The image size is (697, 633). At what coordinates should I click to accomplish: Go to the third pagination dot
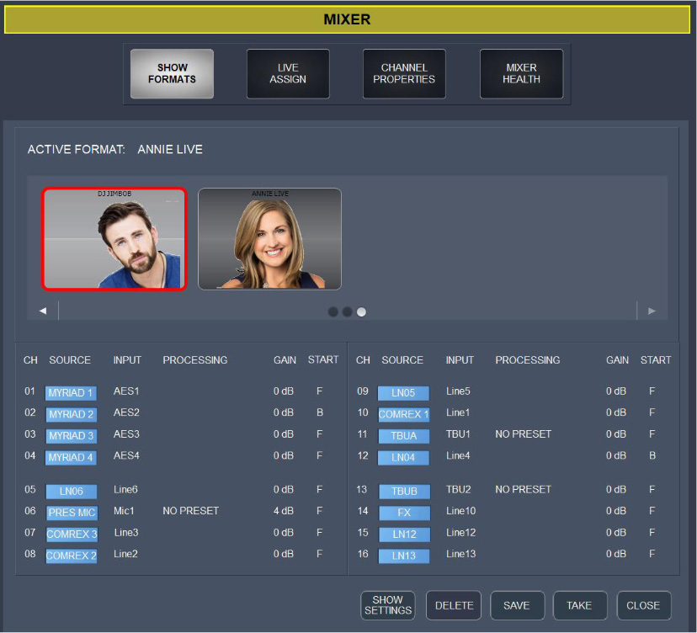[361, 311]
